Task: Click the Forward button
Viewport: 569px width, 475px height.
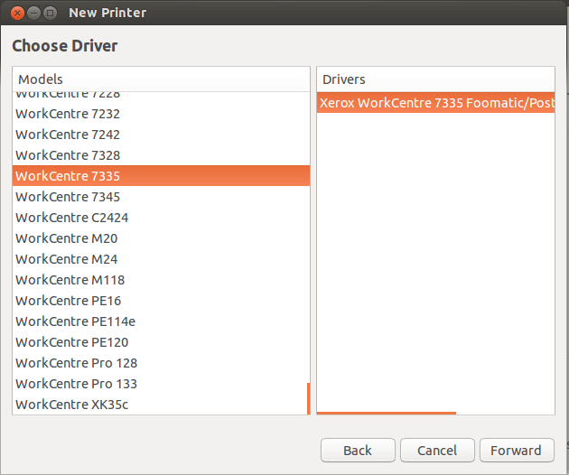Action: pos(517,450)
